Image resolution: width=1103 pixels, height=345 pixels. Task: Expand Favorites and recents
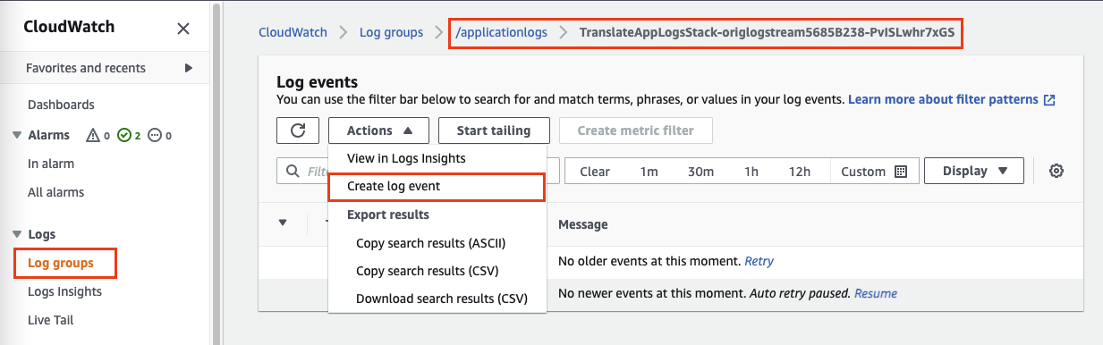pyautogui.click(x=188, y=68)
